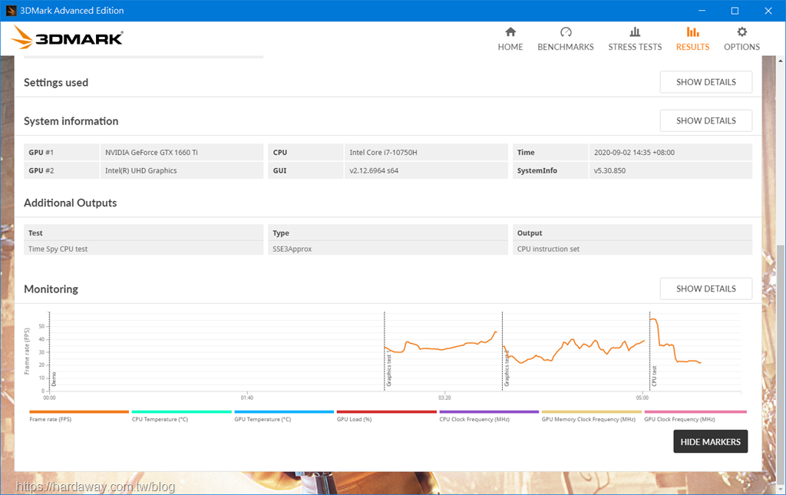Minimize the 3DMark window
Screen dimensions: 786x495
[702, 11]
